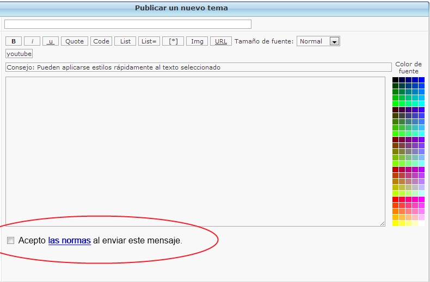Pick the black swatch in top-left of palette
This screenshot has width=430, height=282.
396,80
